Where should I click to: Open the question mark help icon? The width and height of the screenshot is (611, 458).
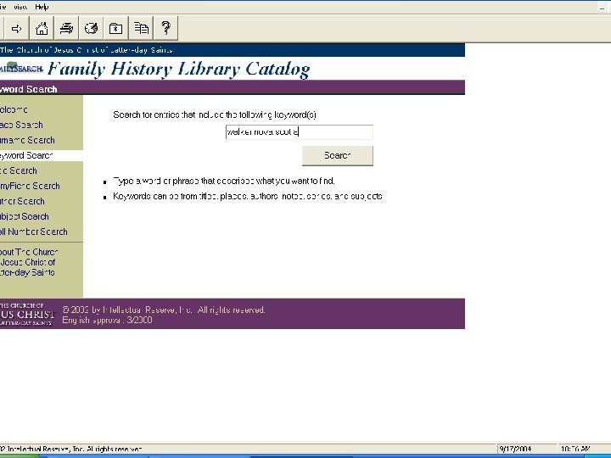(165, 29)
